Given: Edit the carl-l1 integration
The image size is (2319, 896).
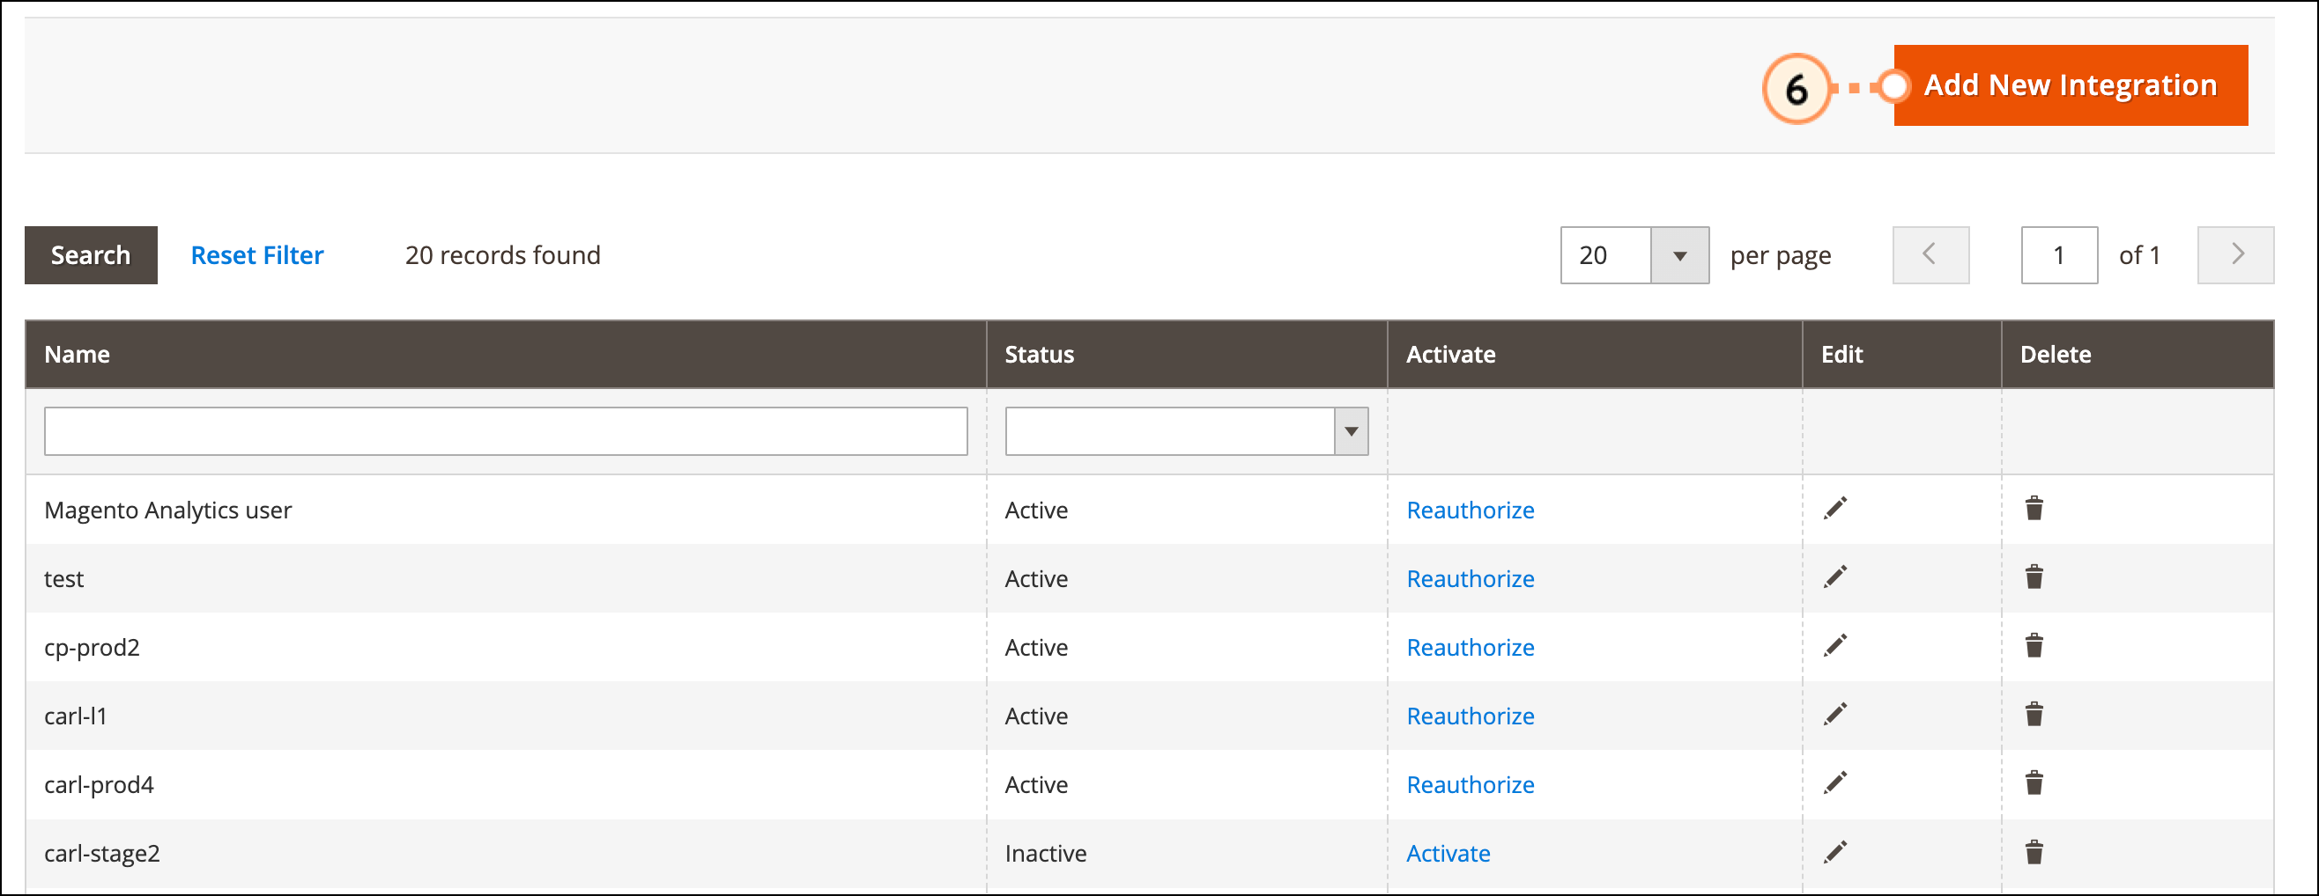Looking at the screenshot, I should 1834,715.
